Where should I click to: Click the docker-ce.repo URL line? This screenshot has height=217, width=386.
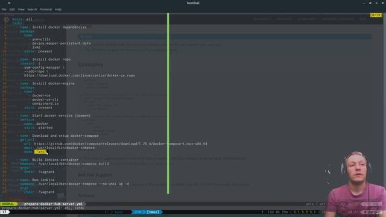coord(80,75)
